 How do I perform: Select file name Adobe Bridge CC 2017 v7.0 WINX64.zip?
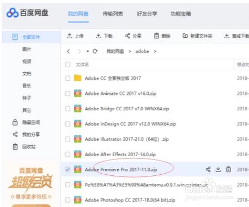(x=127, y=109)
